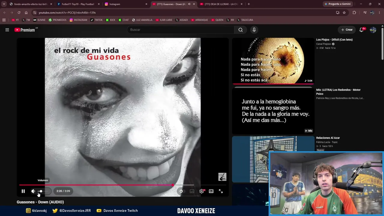384x216 pixels.
Task: Open video player settings gear
Action: point(202,191)
